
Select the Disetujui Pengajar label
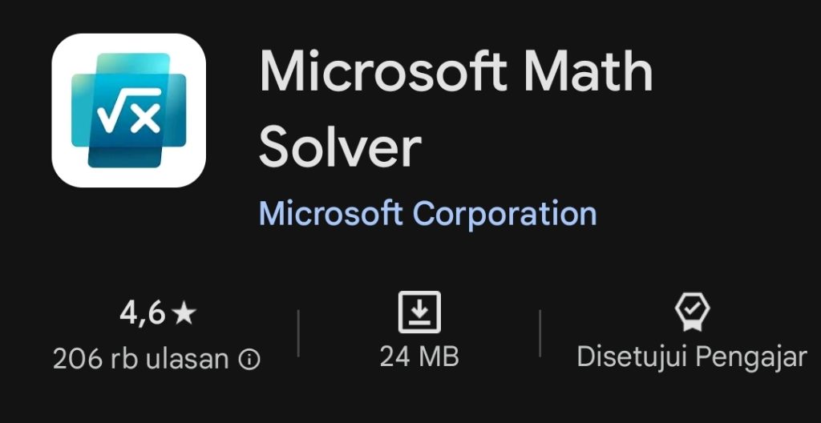coord(691,357)
